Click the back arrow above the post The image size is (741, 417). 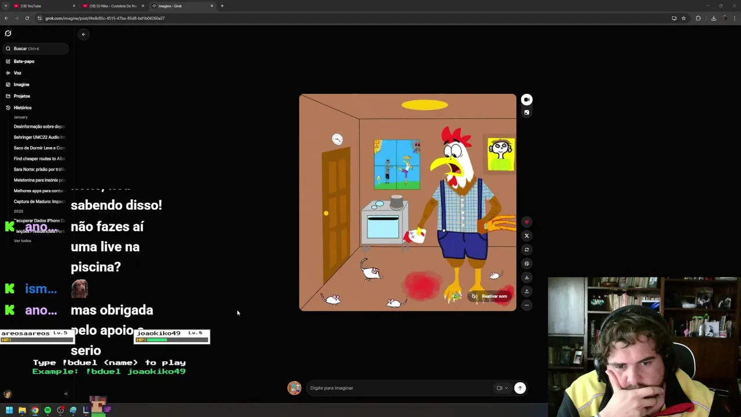83,34
